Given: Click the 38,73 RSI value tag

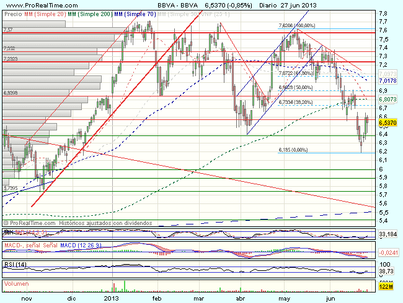Looking at the screenshot, I should point(386,271).
